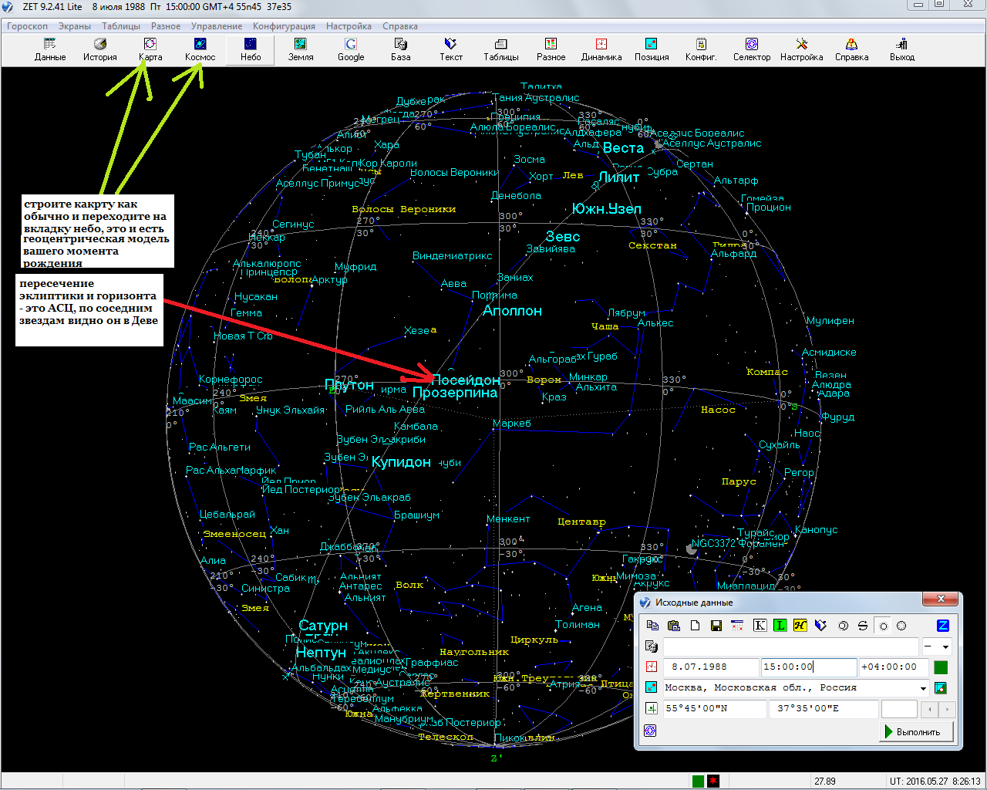Click the right arrow next to coordinates
This screenshot has width=987, height=790.
click(948, 709)
